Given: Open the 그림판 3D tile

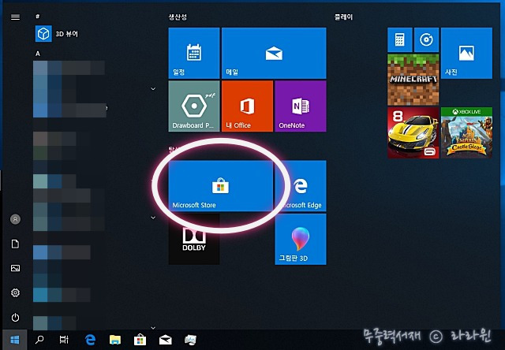Looking at the screenshot, I should [x=301, y=239].
